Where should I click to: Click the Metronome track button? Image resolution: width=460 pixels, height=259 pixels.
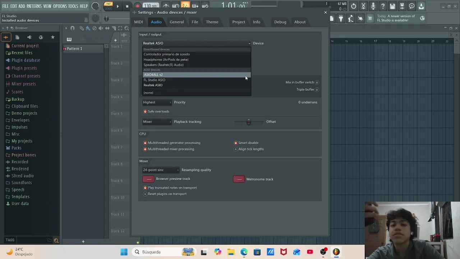(x=239, y=179)
